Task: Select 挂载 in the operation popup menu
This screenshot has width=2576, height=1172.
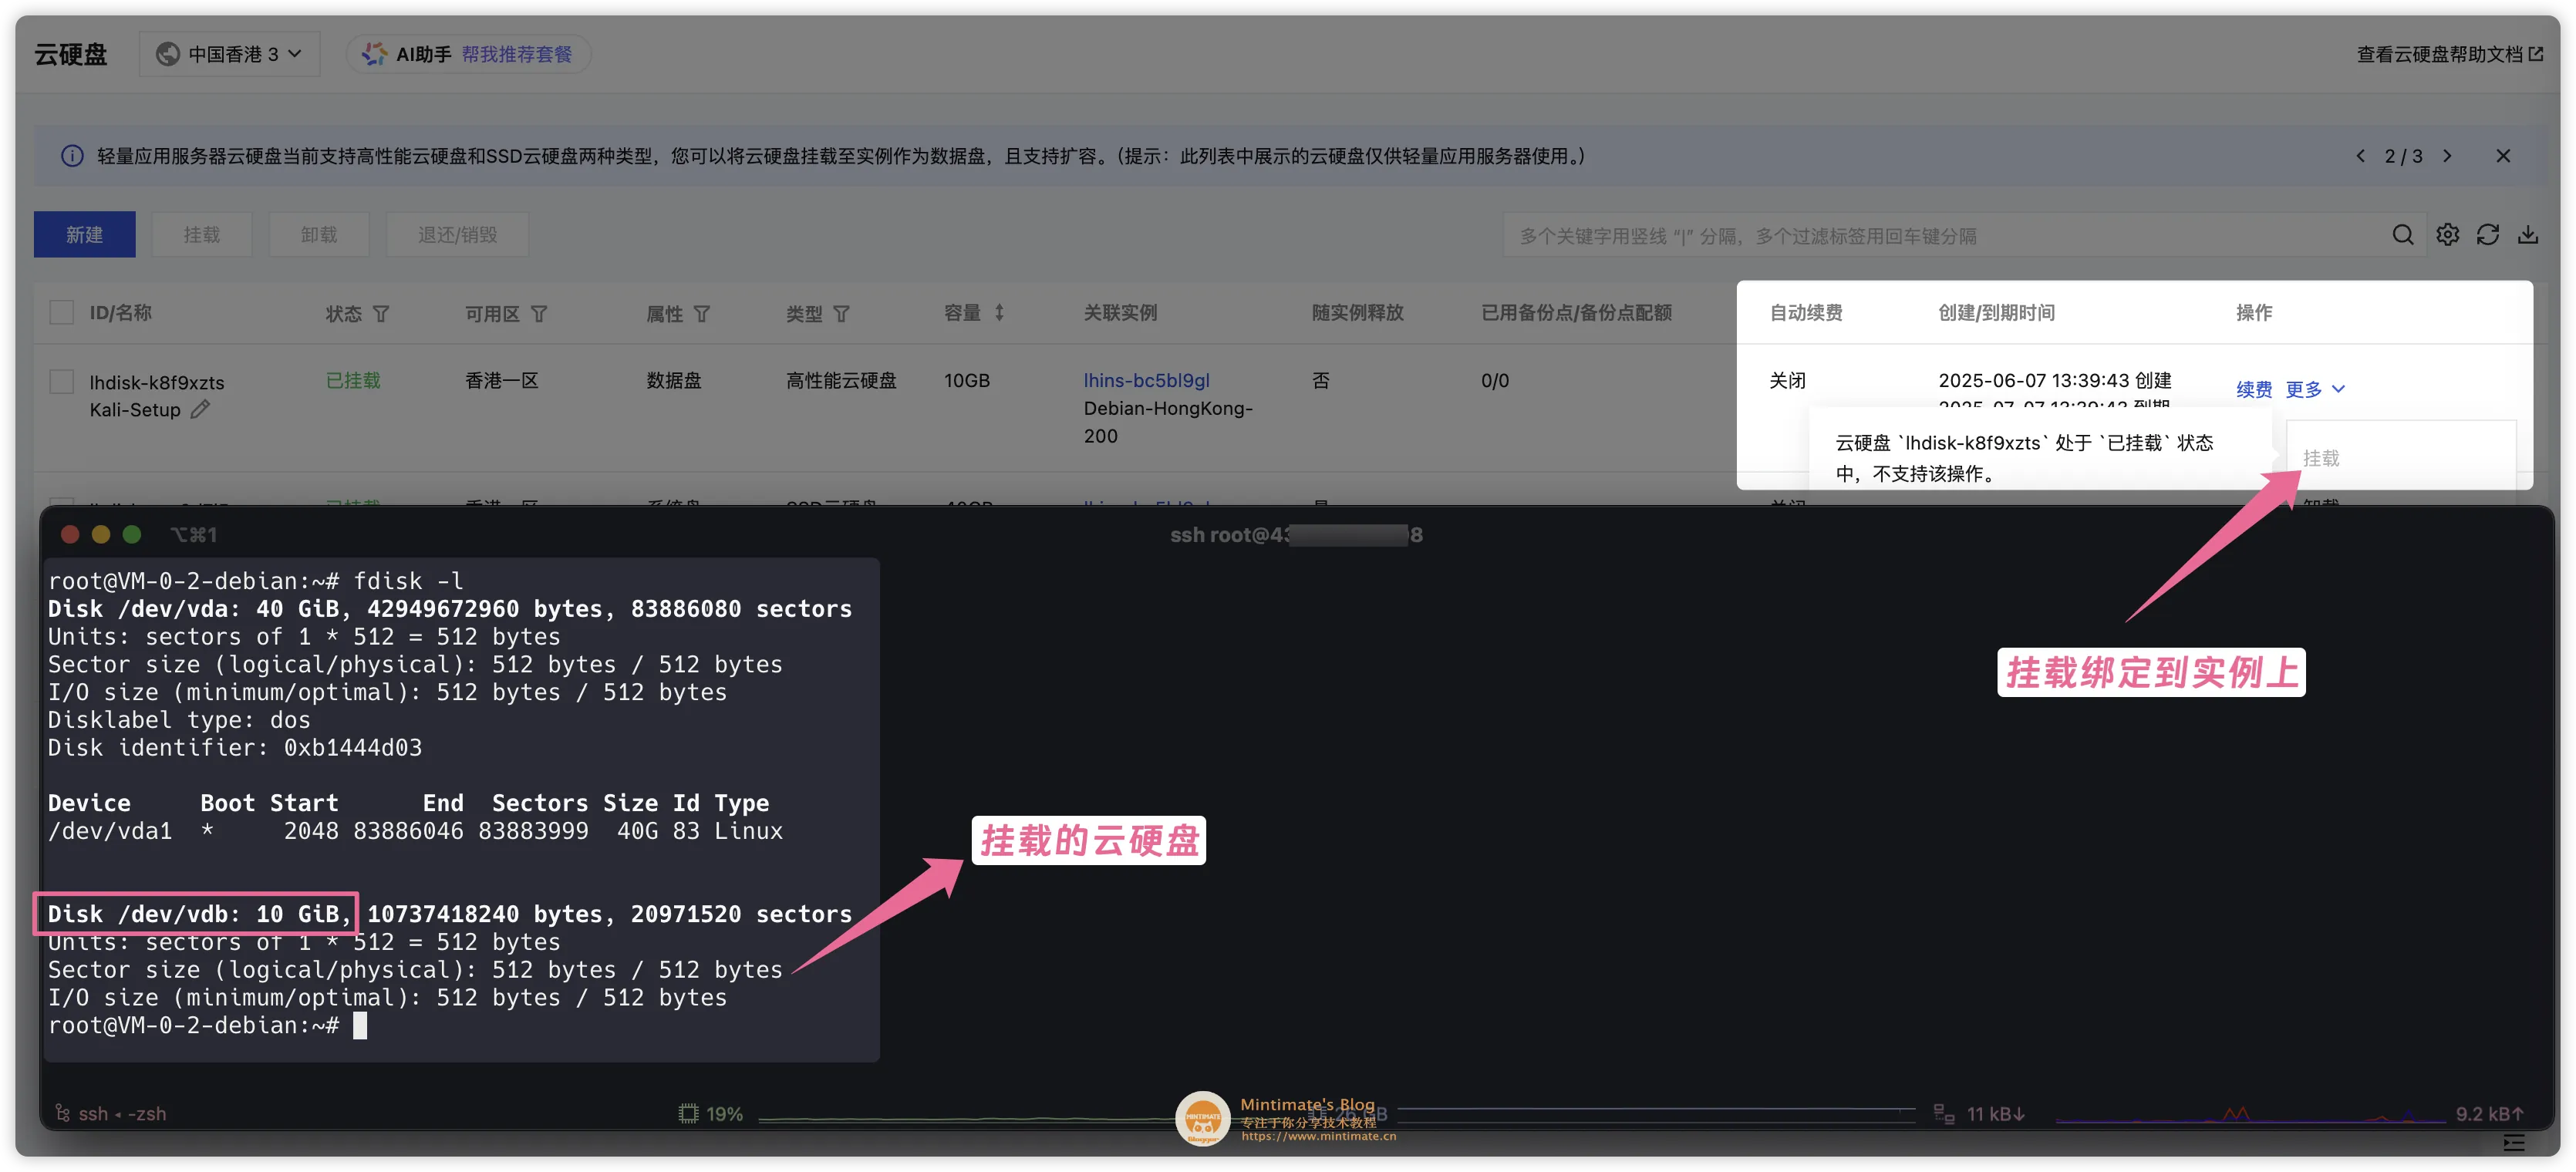Action: pos(2320,457)
